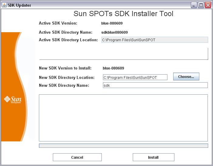The image size is (213, 166).
Task: Click the New SDK Directory Name field
Action: coord(155,85)
